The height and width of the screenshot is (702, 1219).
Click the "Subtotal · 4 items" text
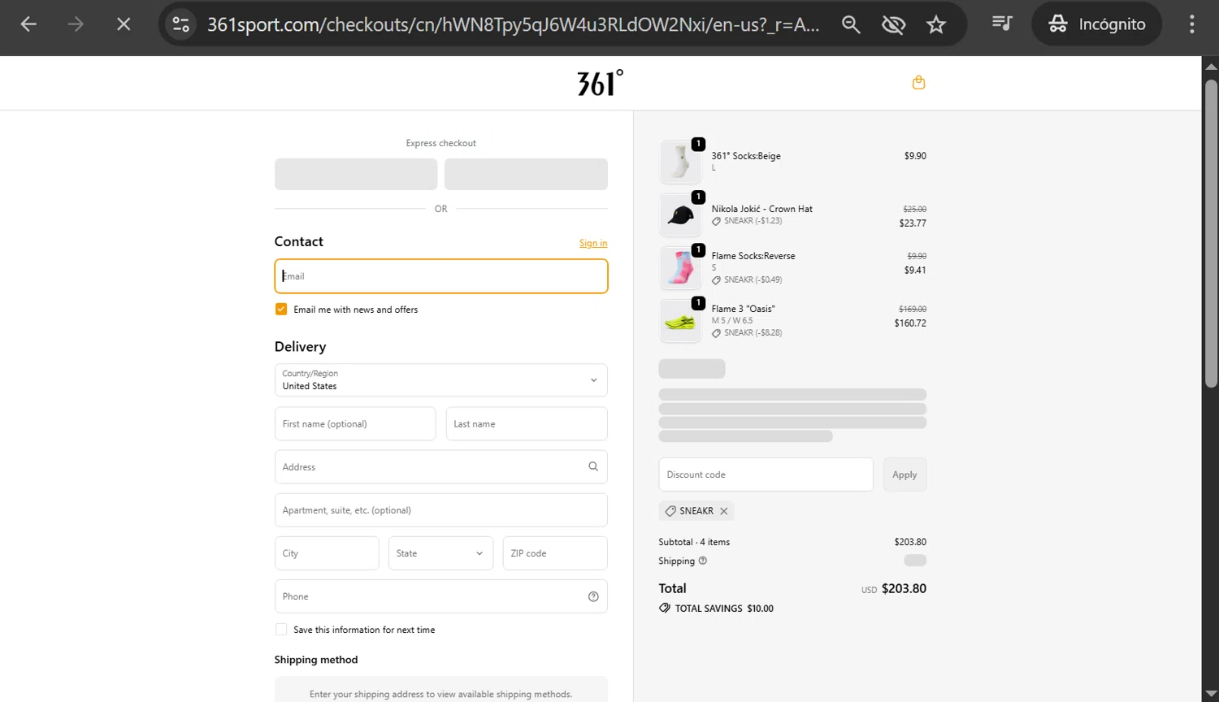pyautogui.click(x=694, y=542)
